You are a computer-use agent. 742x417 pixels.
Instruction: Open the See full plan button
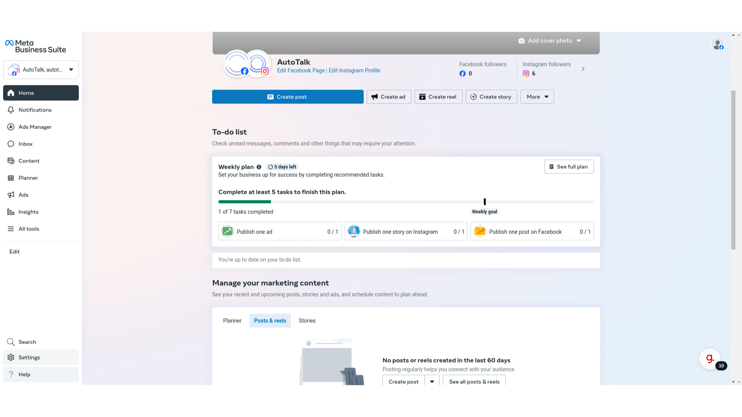pos(569,167)
